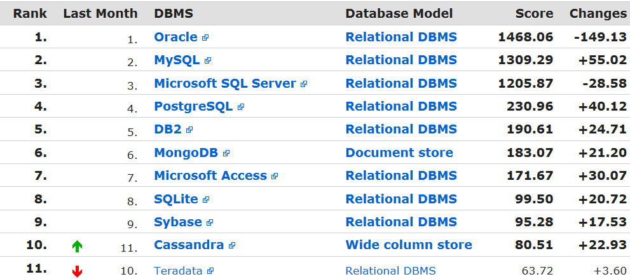Viewport: 630px width, 279px height.
Task: Click external link icon next to Sybase
Action: (210, 223)
